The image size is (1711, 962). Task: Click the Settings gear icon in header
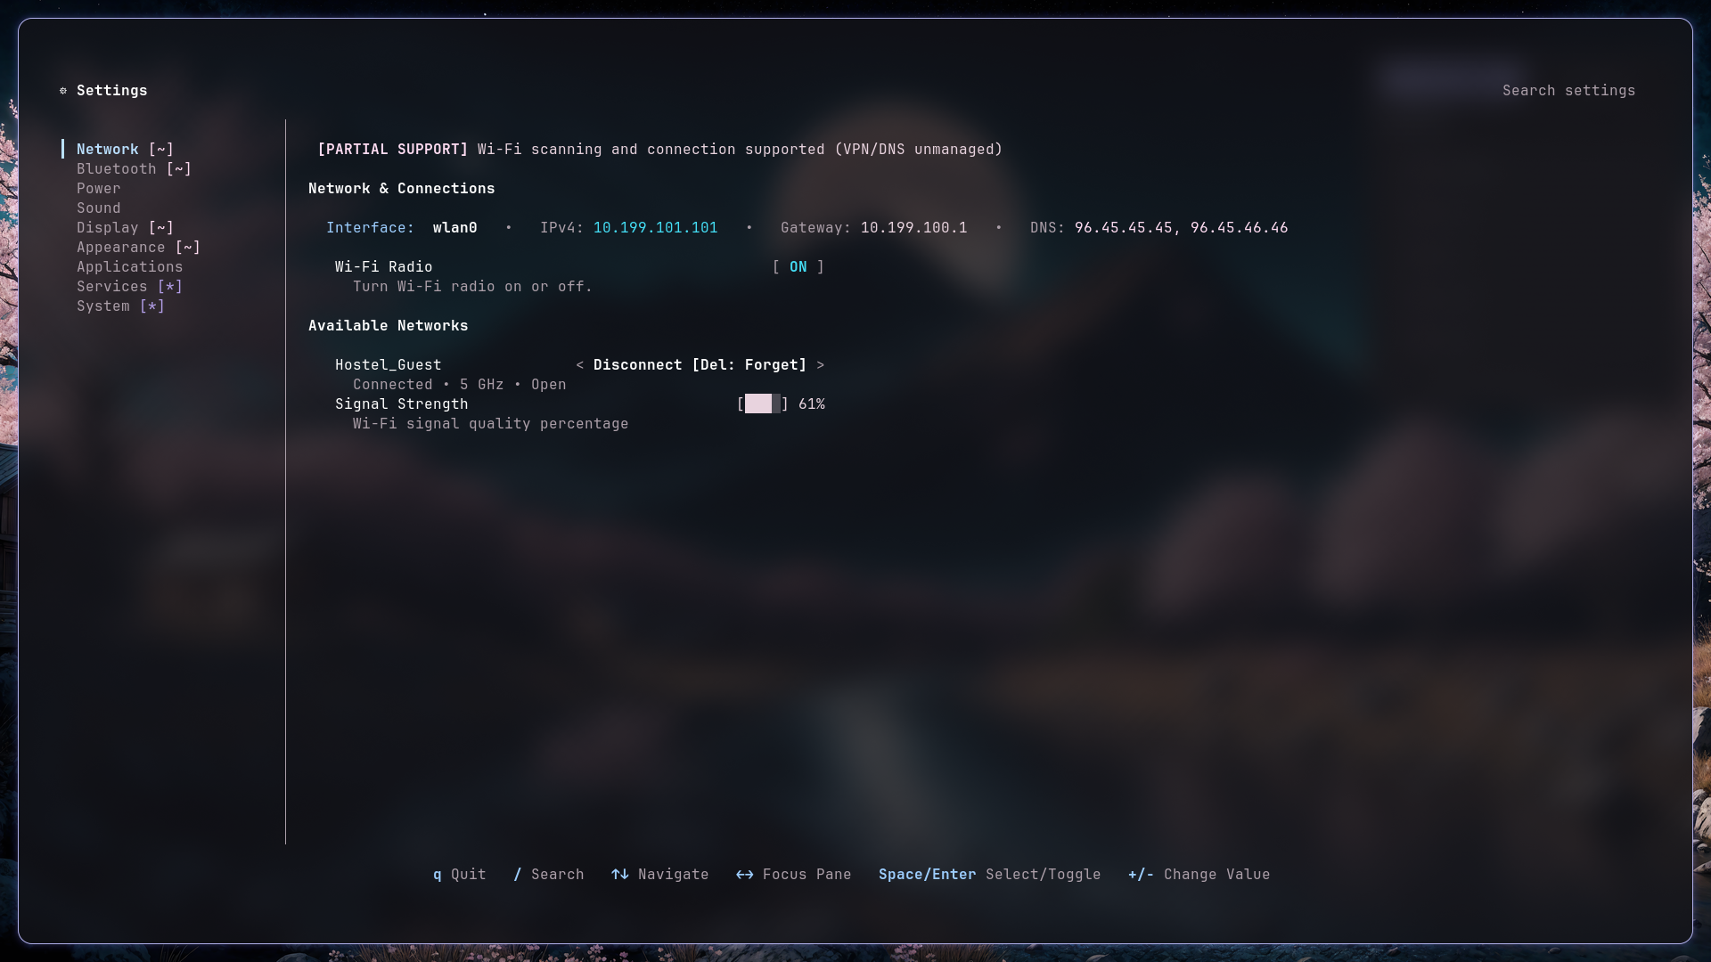tap(63, 91)
